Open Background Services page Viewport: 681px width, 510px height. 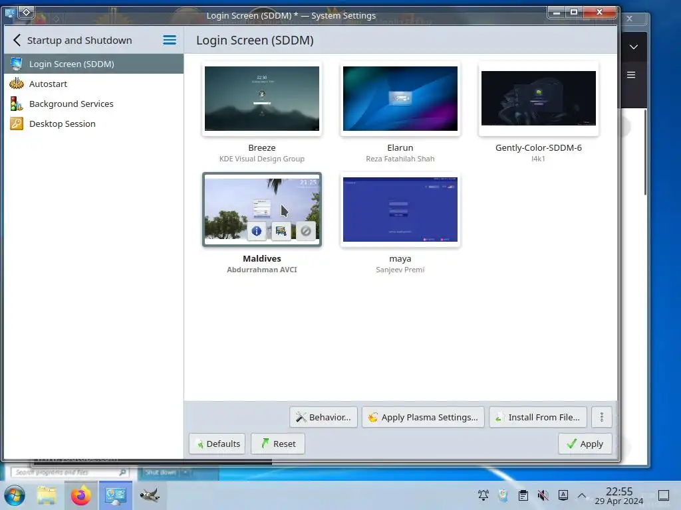pyautogui.click(x=93, y=104)
